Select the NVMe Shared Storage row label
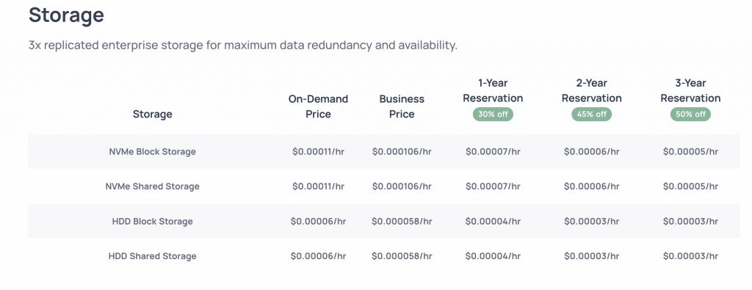The width and height of the screenshot is (752, 290). 153,186
